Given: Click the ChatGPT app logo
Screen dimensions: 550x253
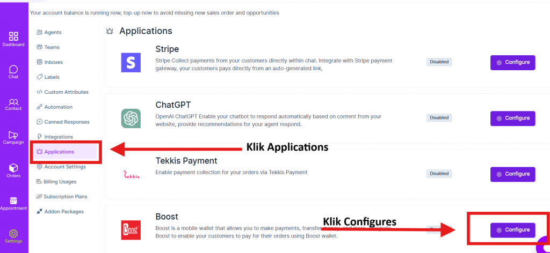Looking at the screenshot, I should pos(131,118).
